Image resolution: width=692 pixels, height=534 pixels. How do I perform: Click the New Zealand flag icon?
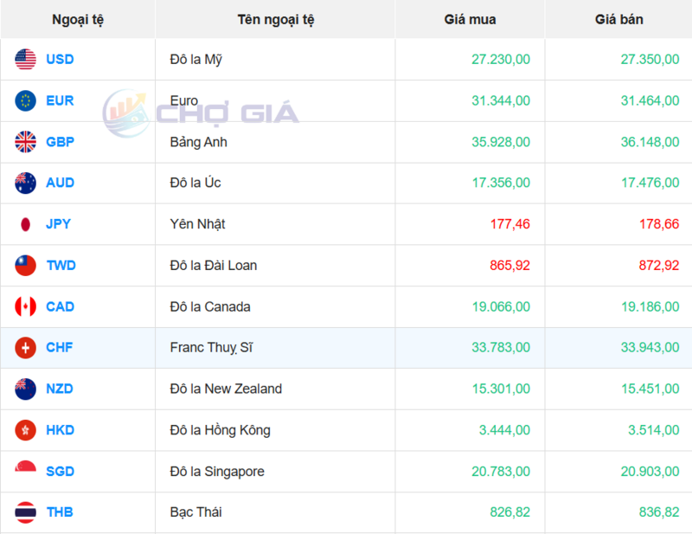click(x=25, y=389)
